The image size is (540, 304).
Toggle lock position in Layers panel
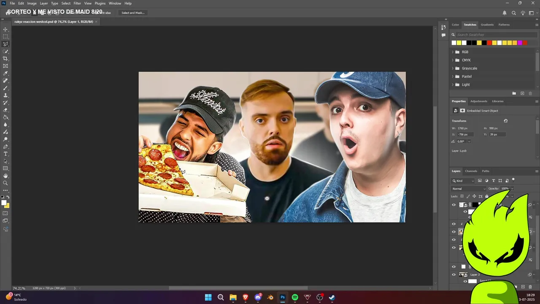[474, 196]
